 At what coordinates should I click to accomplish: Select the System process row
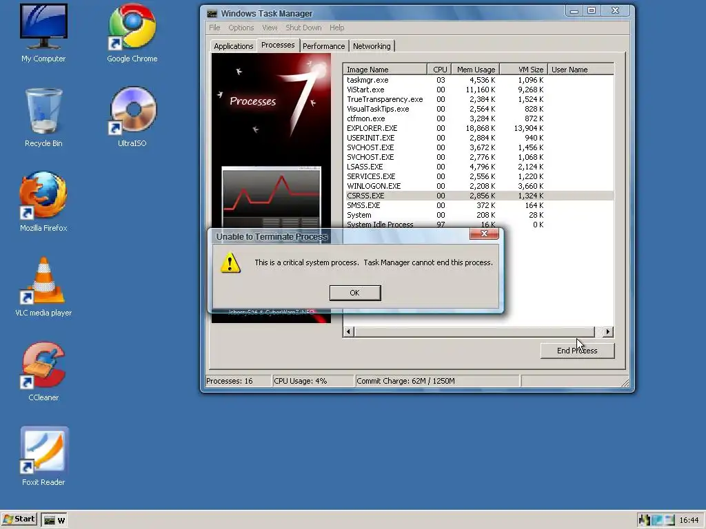click(478, 215)
